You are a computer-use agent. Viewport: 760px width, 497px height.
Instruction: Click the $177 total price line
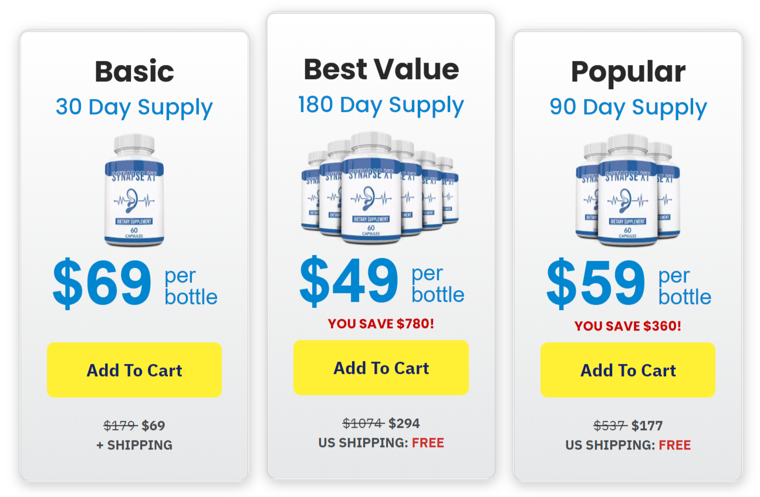click(x=628, y=425)
